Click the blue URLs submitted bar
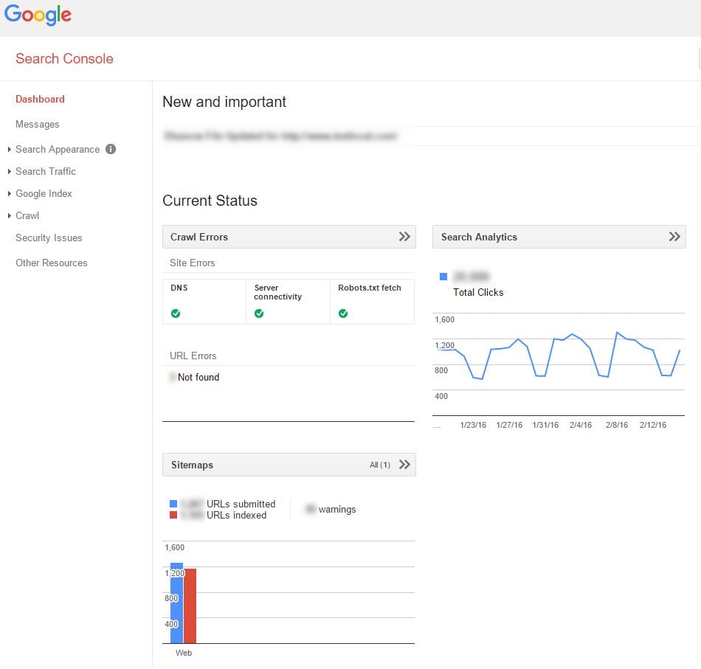 (x=176, y=603)
